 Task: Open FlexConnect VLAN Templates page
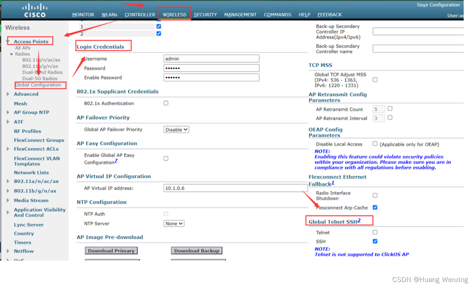pos(37,161)
